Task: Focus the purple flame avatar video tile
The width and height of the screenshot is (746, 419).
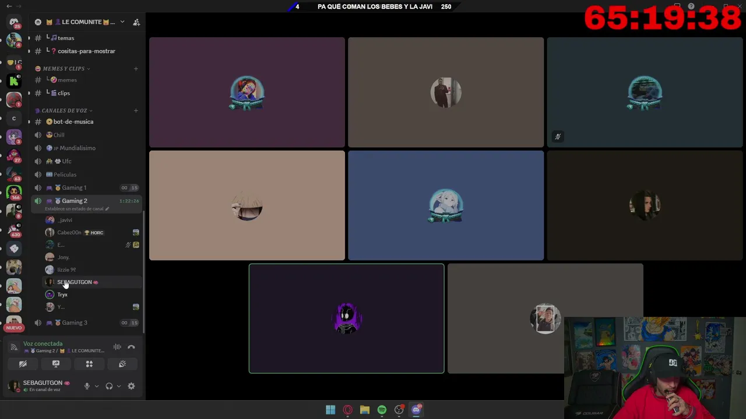Action: pyautogui.click(x=347, y=318)
